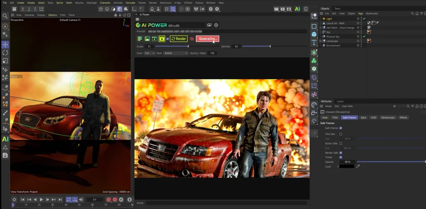Click the black Color swatch

[x=347, y=167]
